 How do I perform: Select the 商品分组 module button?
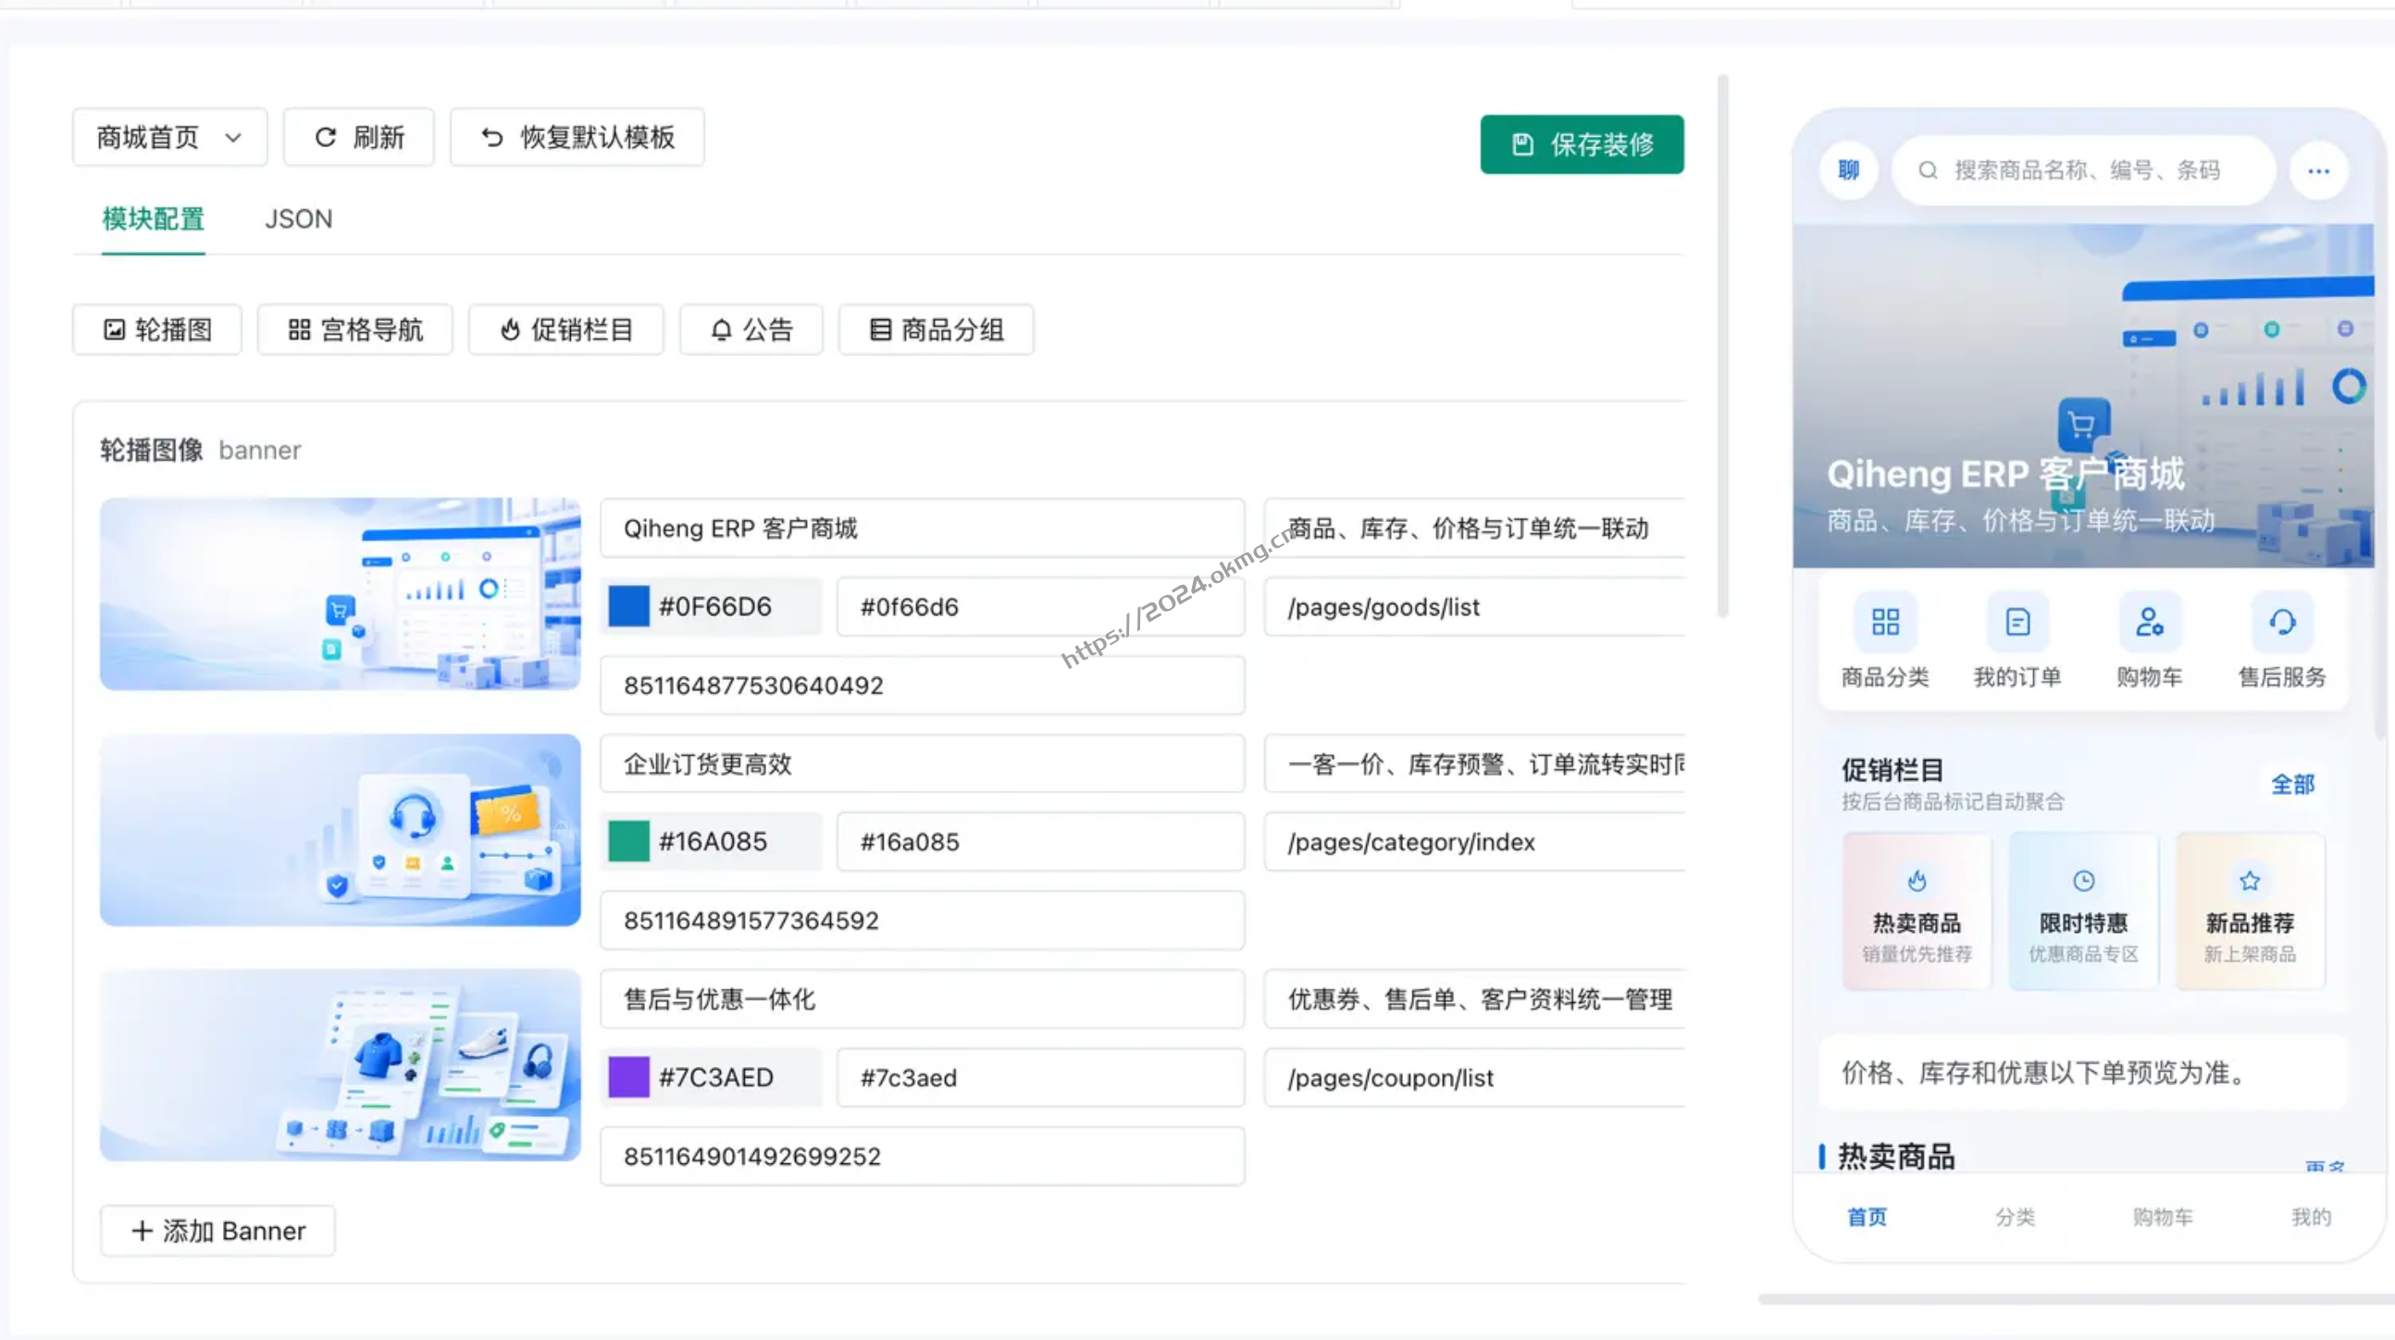937,329
